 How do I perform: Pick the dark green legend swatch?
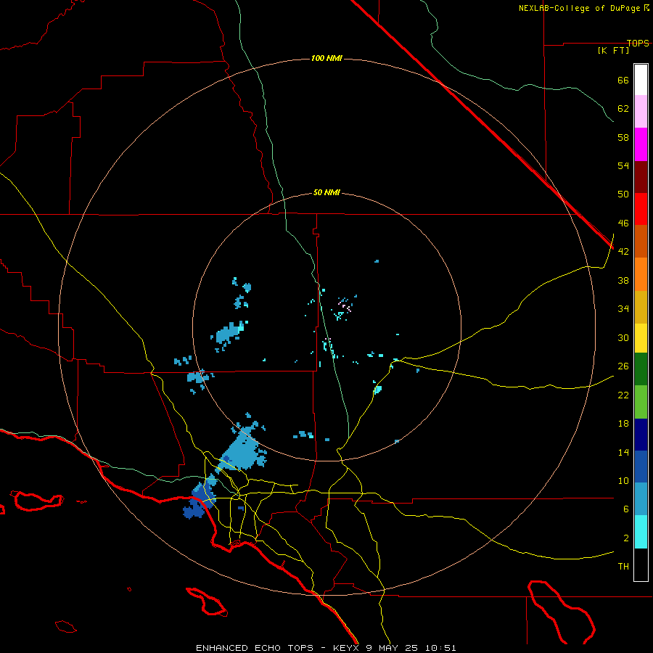[641, 369]
